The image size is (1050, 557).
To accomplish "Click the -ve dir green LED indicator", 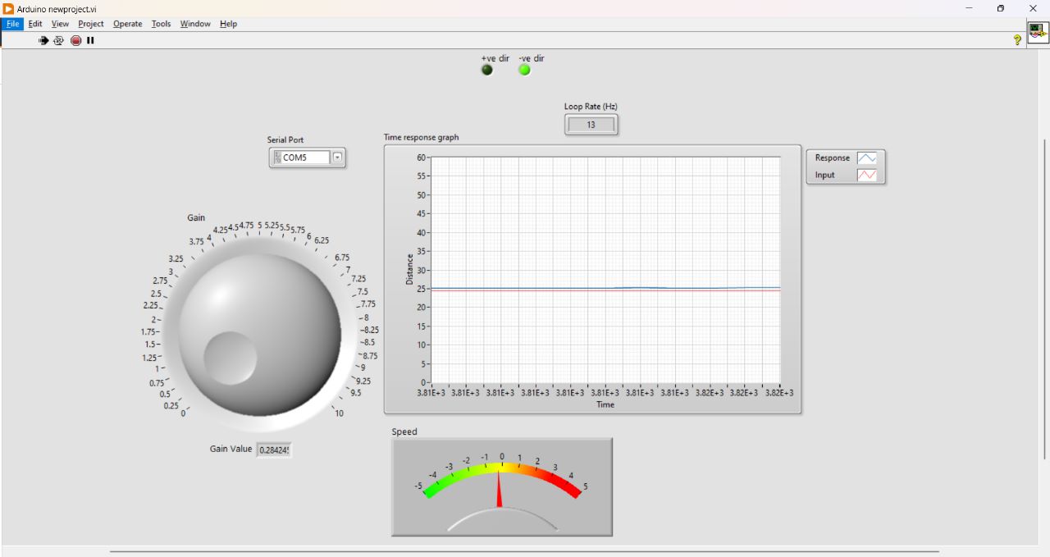I will pyautogui.click(x=525, y=71).
